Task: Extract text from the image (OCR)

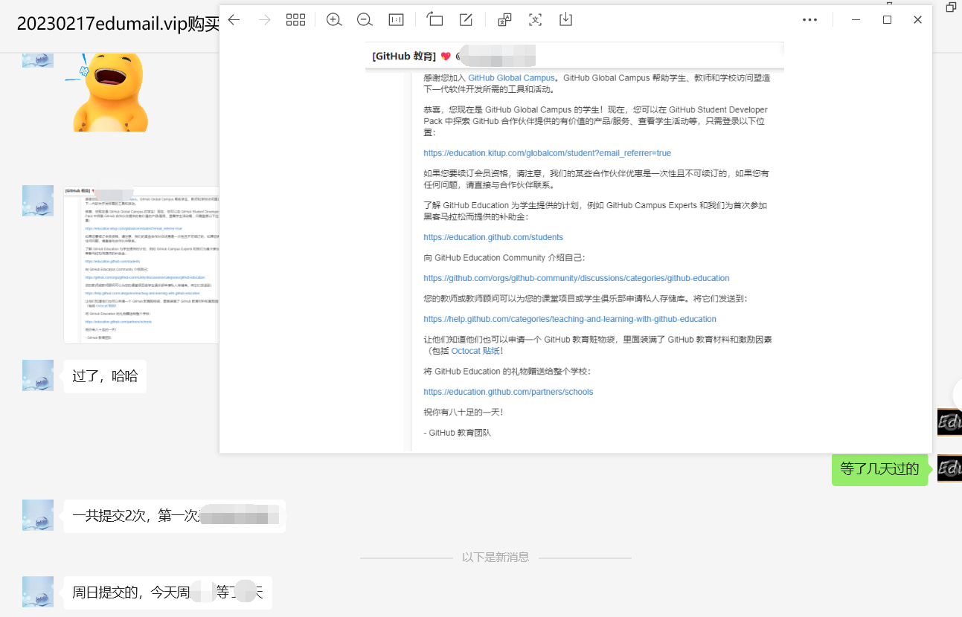Action: 535,20
